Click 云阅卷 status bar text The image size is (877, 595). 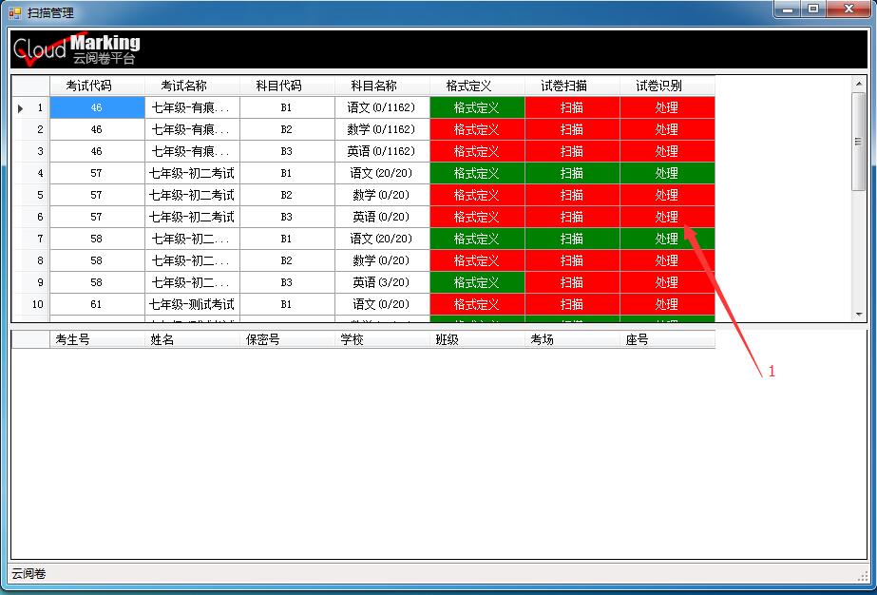coord(29,574)
